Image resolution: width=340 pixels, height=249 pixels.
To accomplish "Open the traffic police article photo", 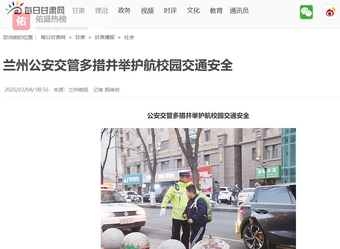I will click(198, 189).
